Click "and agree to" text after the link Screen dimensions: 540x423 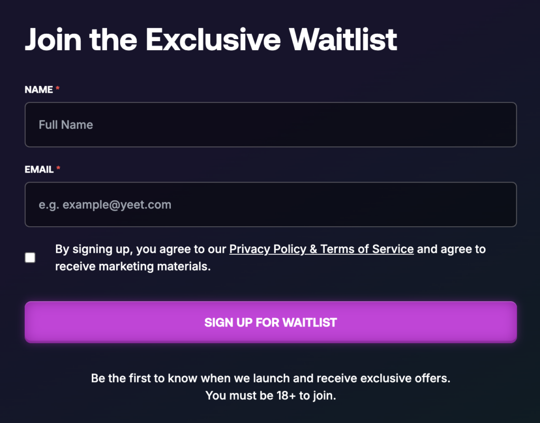(x=451, y=249)
